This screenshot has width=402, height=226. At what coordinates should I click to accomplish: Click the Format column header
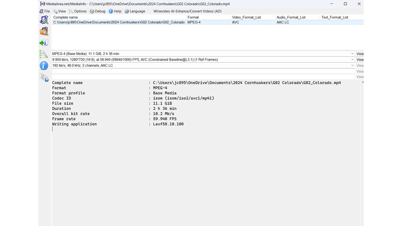tap(208, 17)
